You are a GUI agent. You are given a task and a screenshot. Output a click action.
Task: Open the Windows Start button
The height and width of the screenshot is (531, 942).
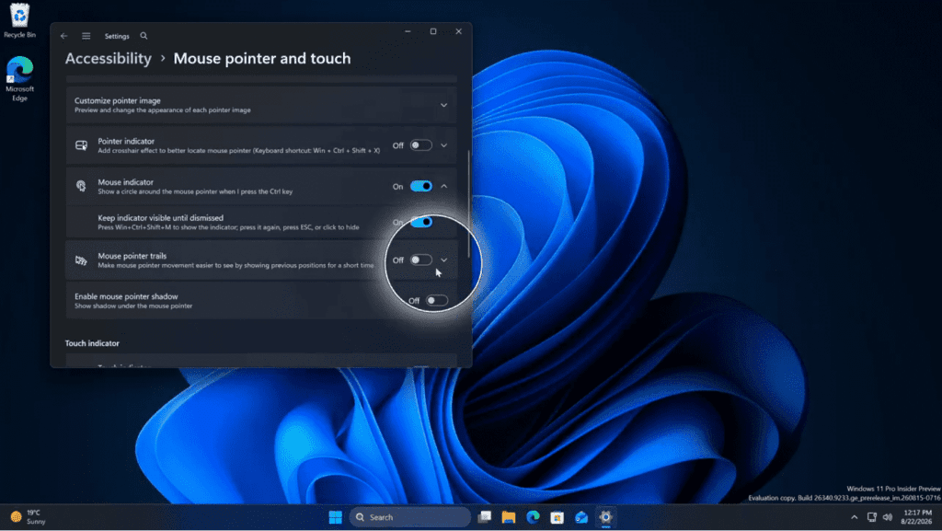335,517
